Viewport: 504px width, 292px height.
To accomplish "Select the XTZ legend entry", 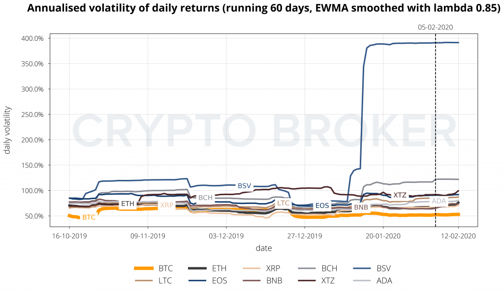I will (x=329, y=281).
